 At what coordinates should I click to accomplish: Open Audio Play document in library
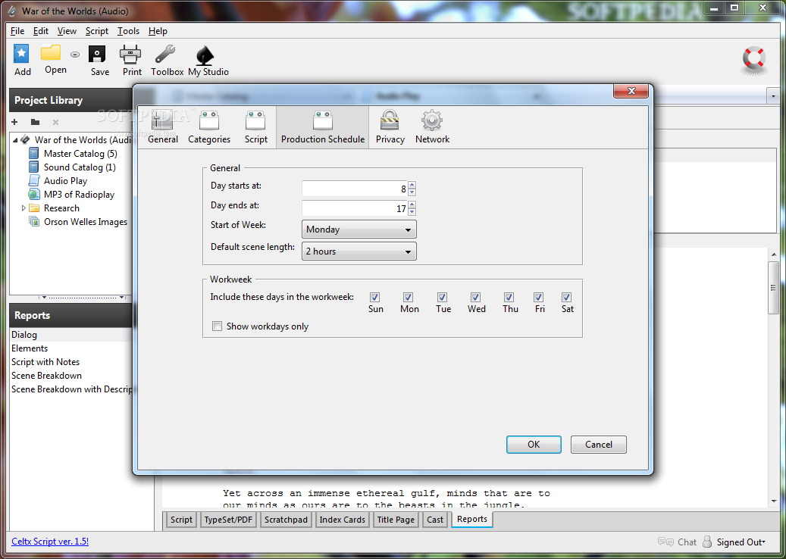point(65,181)
